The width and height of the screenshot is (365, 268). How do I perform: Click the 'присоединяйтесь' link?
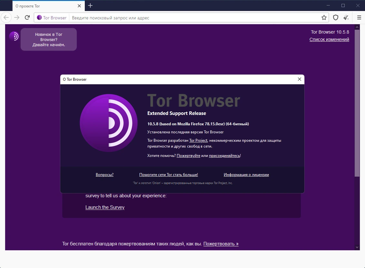click(x=224, y=155)
